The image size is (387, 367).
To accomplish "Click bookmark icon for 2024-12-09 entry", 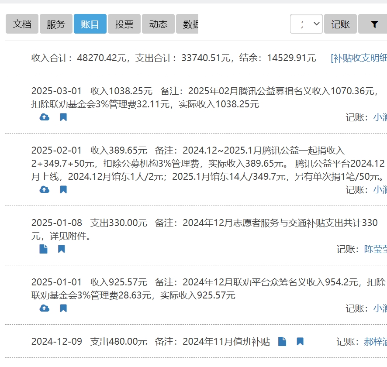I will pyautogui.click(x=300, y=341).
